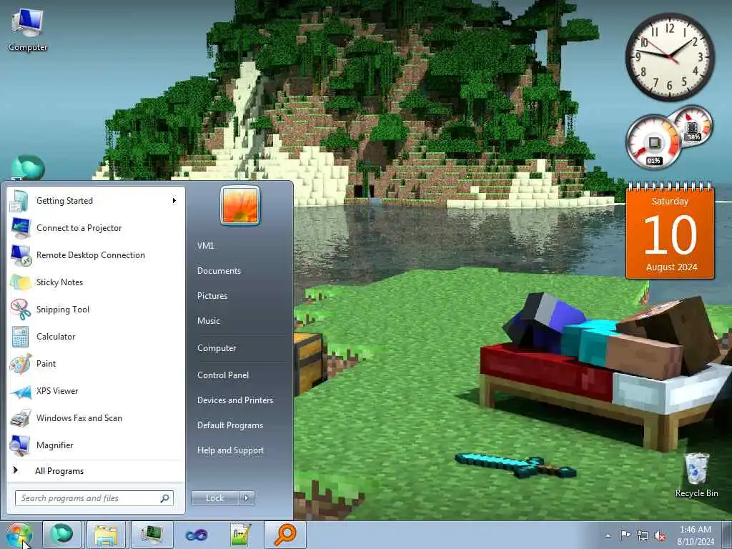Open Windows Explorer folder on taskbar
Viewport: 732px width, 549px height.
pyautogui.click(x=106, y=535)
